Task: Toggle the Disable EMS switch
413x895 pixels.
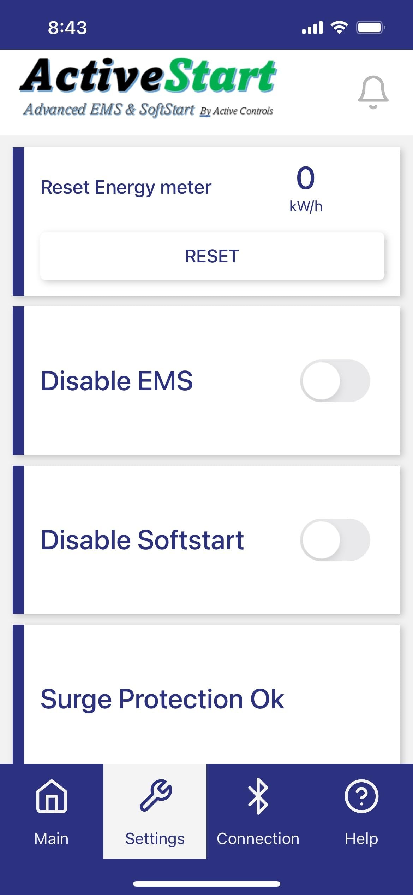Action: click(x=335, y=381)
